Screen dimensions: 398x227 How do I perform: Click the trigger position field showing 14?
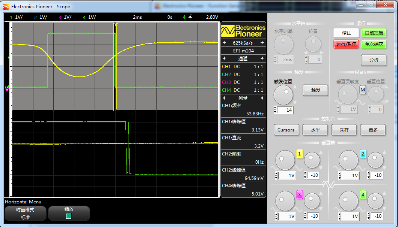[285, 110]
